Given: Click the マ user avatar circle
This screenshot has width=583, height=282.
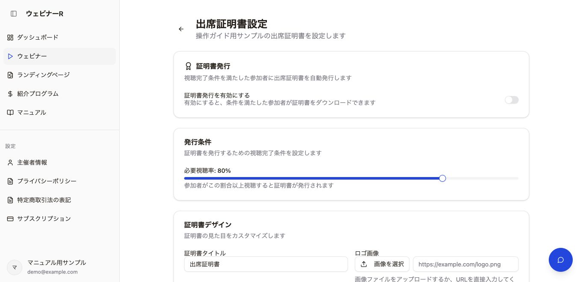Looking at the screenshot, I should pos(15,267).
